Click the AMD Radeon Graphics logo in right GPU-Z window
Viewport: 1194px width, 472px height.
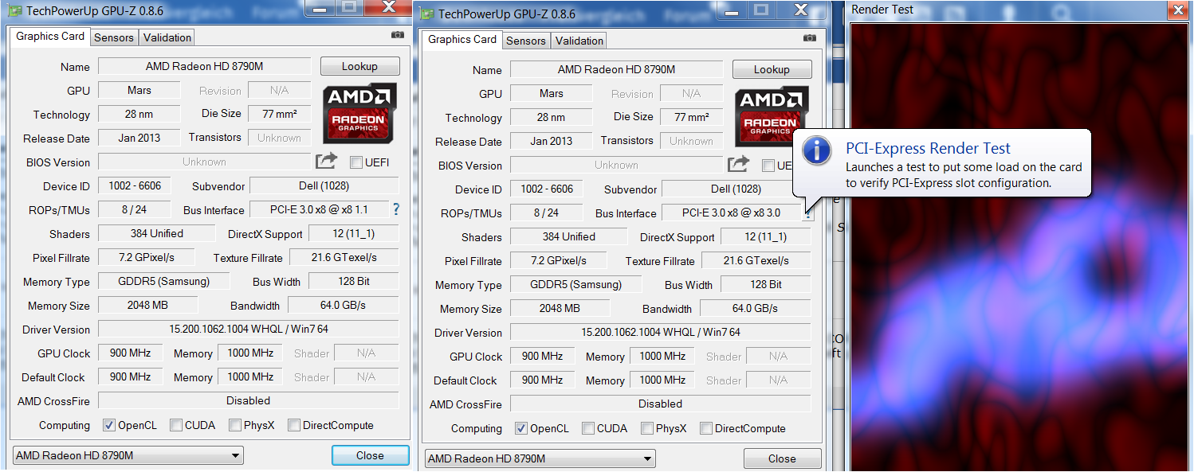coord(771,119)
